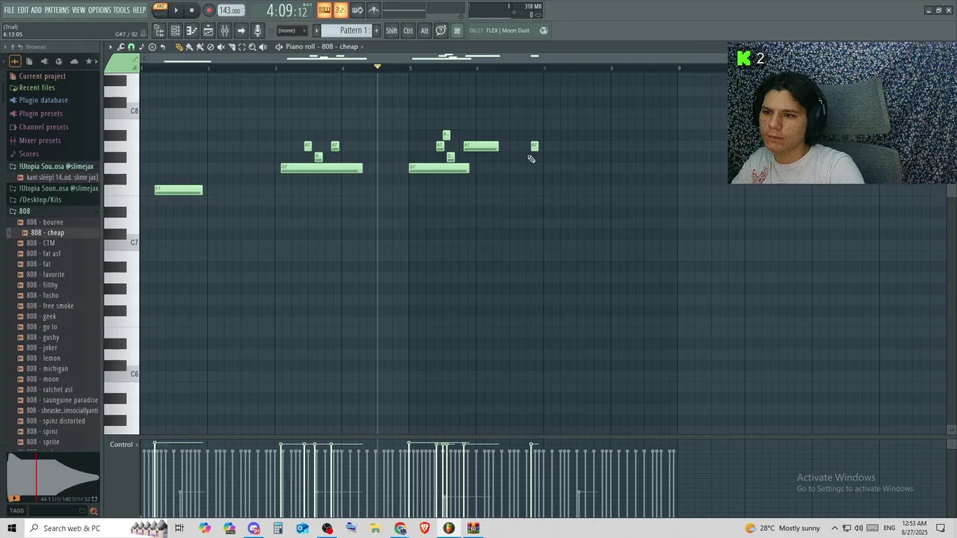957x538 pixels.
Task: Select the mute tool in piano roll
Action: pyautogui.click(x=221, y=47)
